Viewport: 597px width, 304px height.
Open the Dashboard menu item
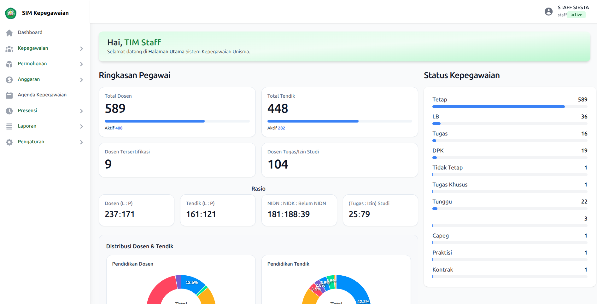pyautogui.click(x=45, y=32)
